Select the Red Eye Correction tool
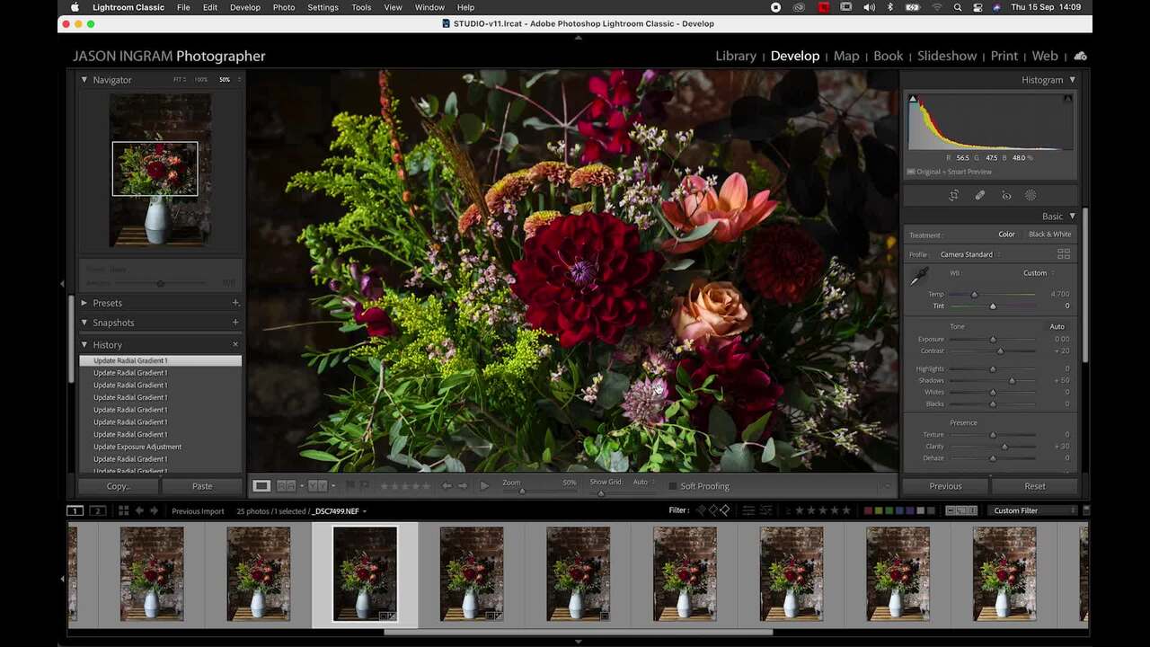The image size is (1150, 647). click(1006, 195)
